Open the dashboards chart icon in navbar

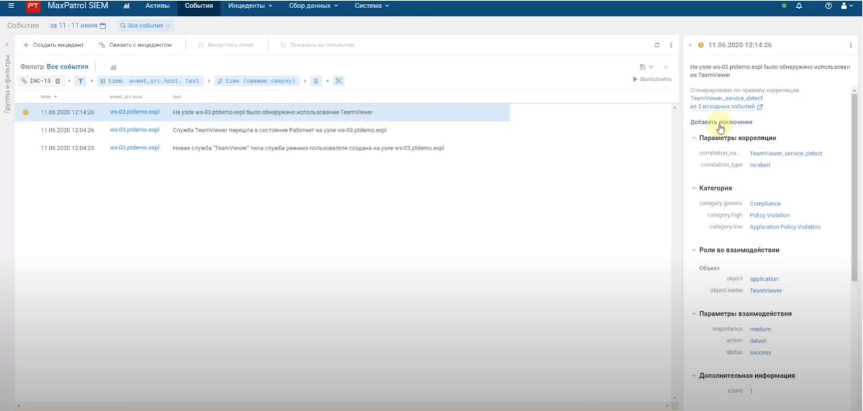coord(127,6)
